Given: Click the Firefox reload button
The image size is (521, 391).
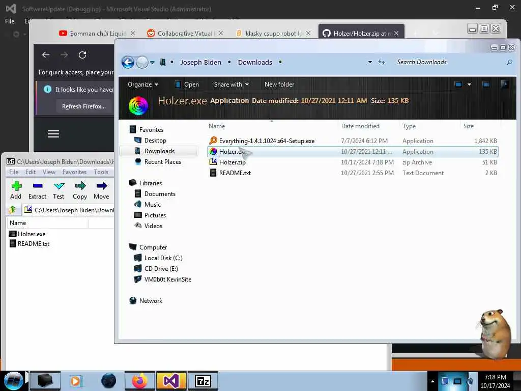Looking at the screenshot, I should [82, 55].
